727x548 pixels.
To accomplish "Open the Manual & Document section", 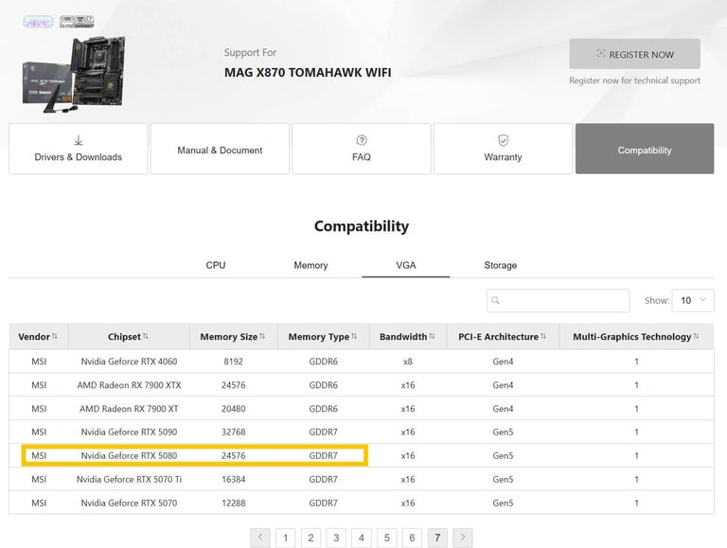I will pos(220,149).
